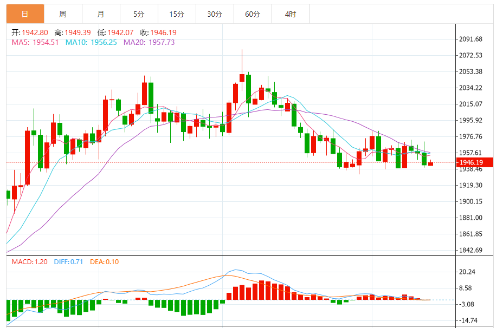Switch to the 4时 timeframe tab

[291, 14]
